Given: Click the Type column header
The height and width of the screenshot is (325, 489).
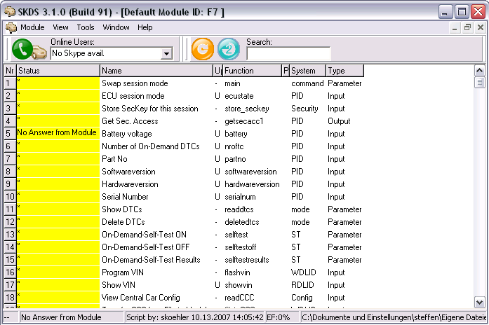Looking at the screenshot, I should pyautogui.click(x=344, y=71).
